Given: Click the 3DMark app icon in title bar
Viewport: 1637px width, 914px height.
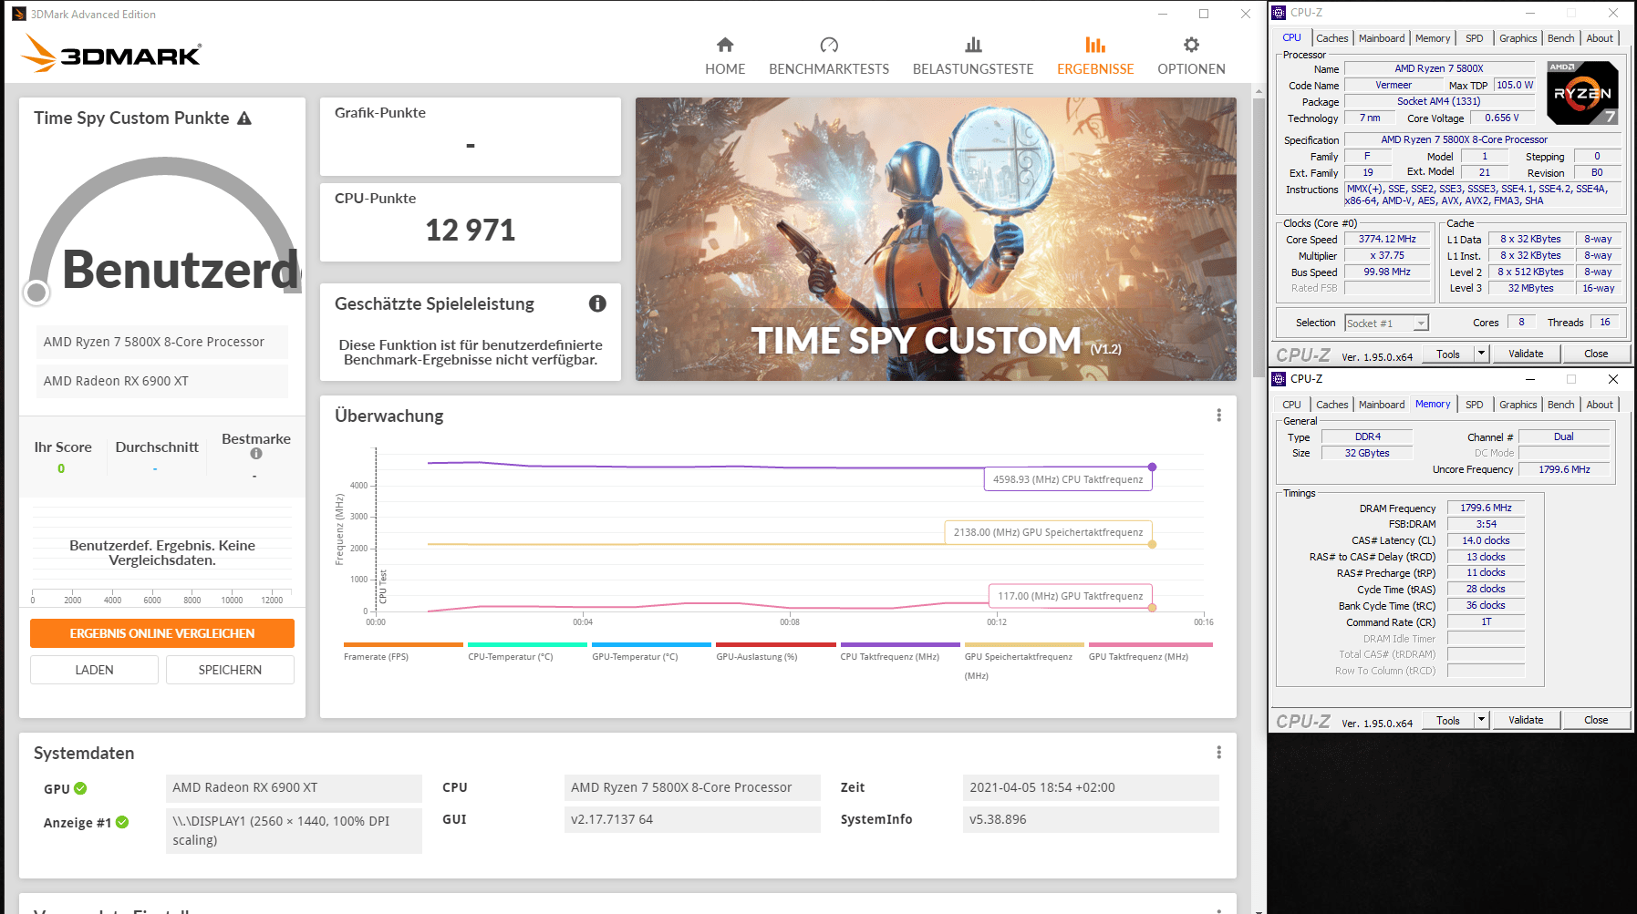Looking at the screenshot, I should click(x=19, y=14).
